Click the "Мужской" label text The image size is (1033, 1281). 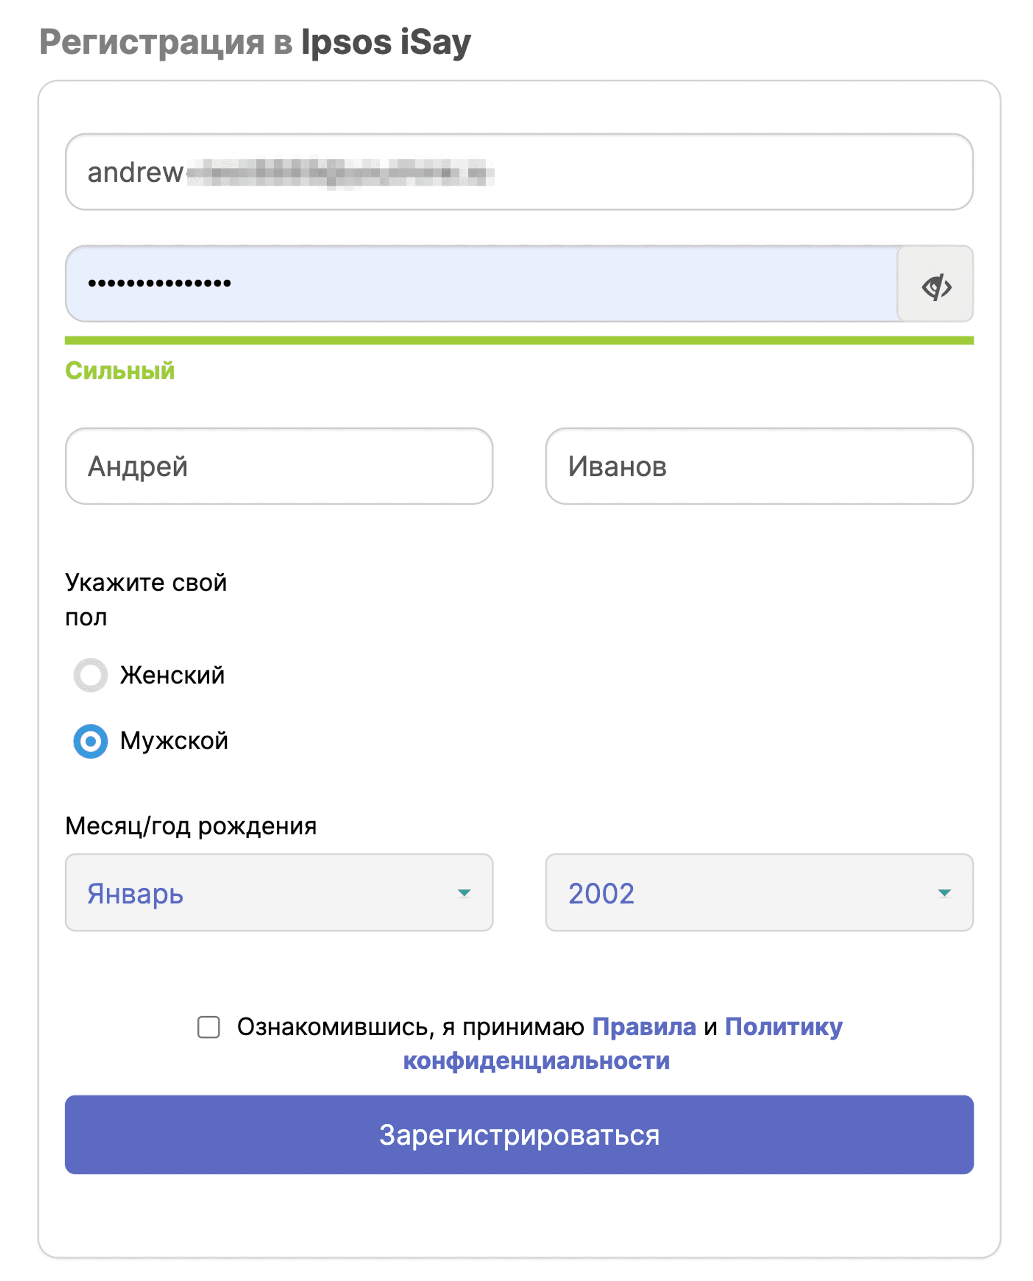[x=175, y=741]
